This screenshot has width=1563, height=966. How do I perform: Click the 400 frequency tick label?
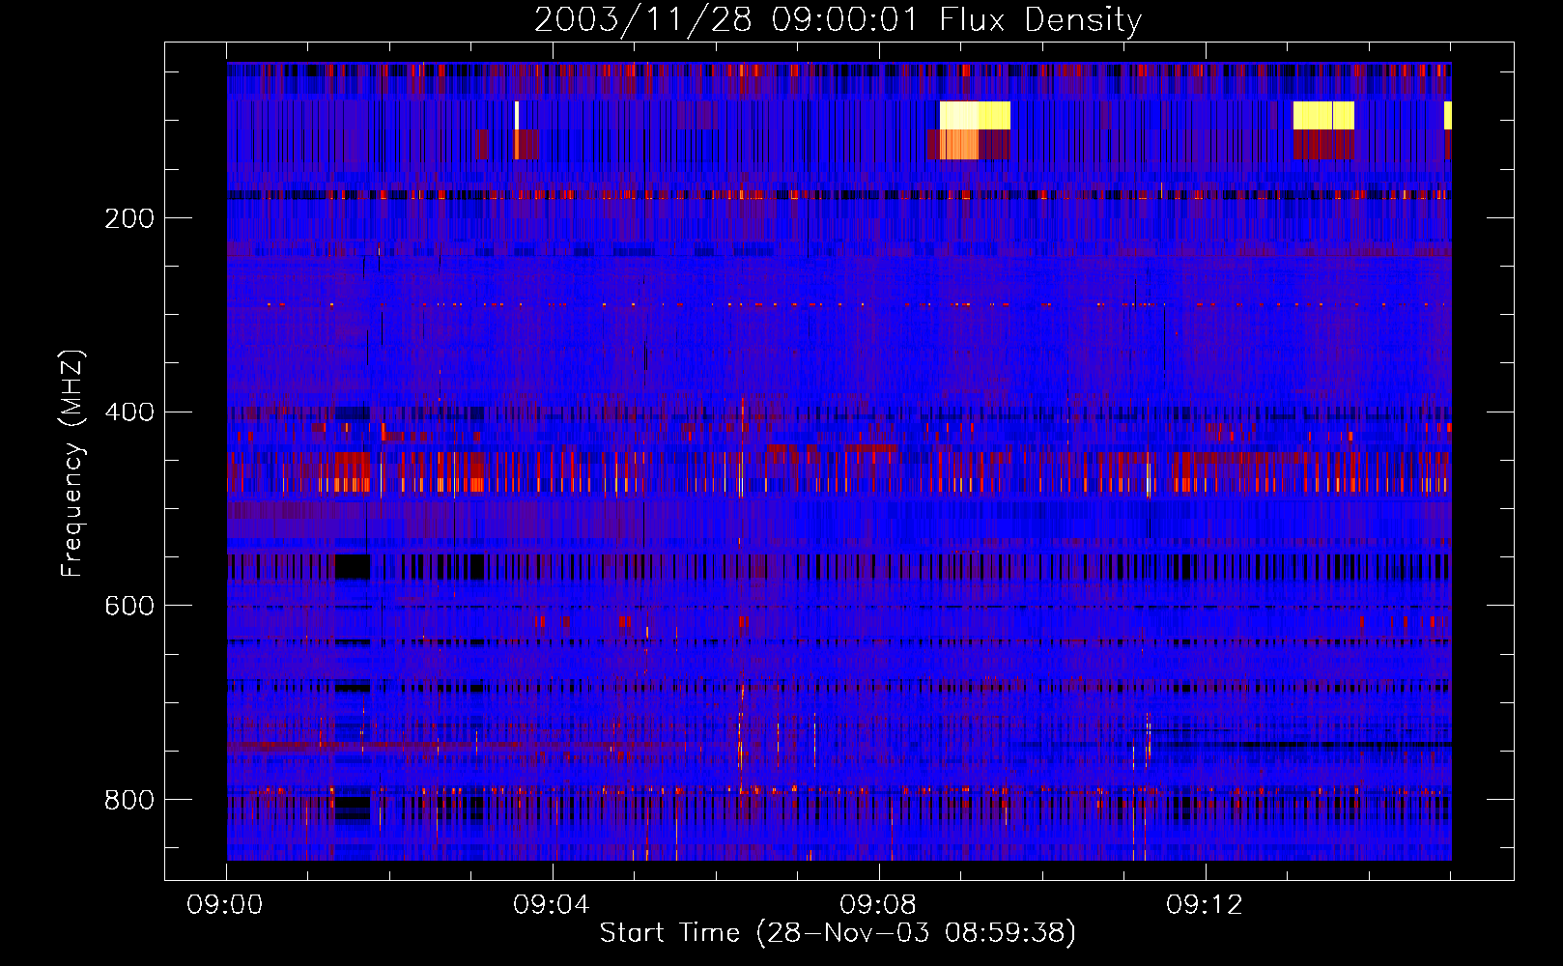(129, 412)
